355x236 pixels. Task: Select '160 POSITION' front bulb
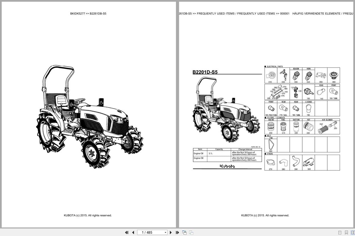click(x=271, y=109)
